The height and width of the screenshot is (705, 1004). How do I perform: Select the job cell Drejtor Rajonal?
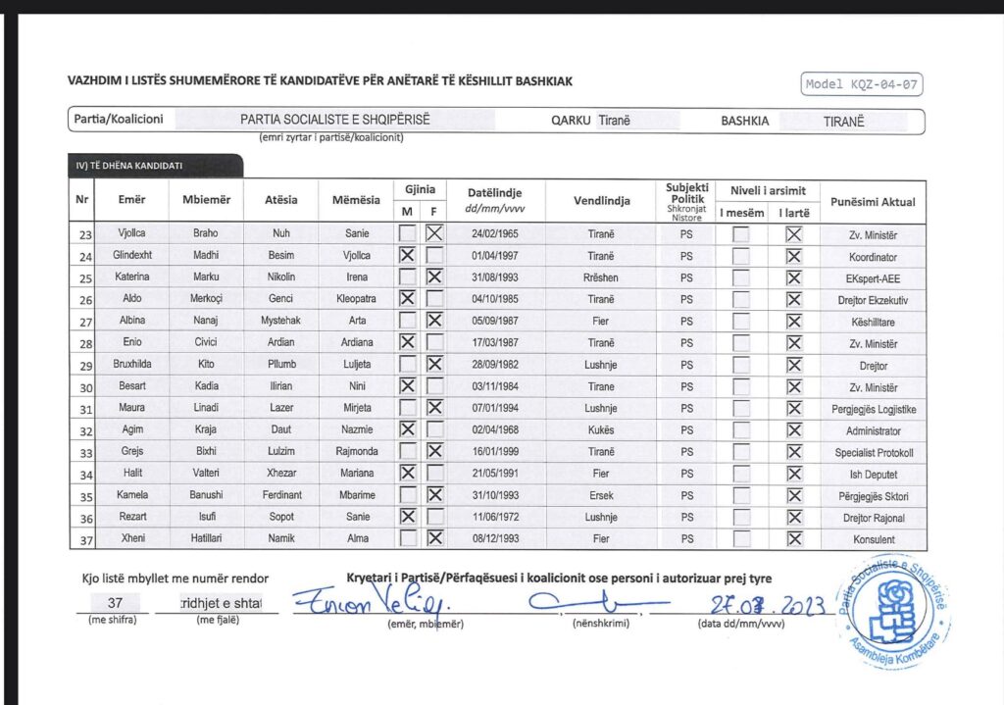coord(874,518)
